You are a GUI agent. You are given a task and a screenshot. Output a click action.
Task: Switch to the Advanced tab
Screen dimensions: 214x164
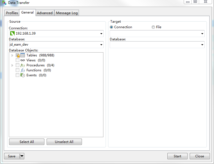45,13
